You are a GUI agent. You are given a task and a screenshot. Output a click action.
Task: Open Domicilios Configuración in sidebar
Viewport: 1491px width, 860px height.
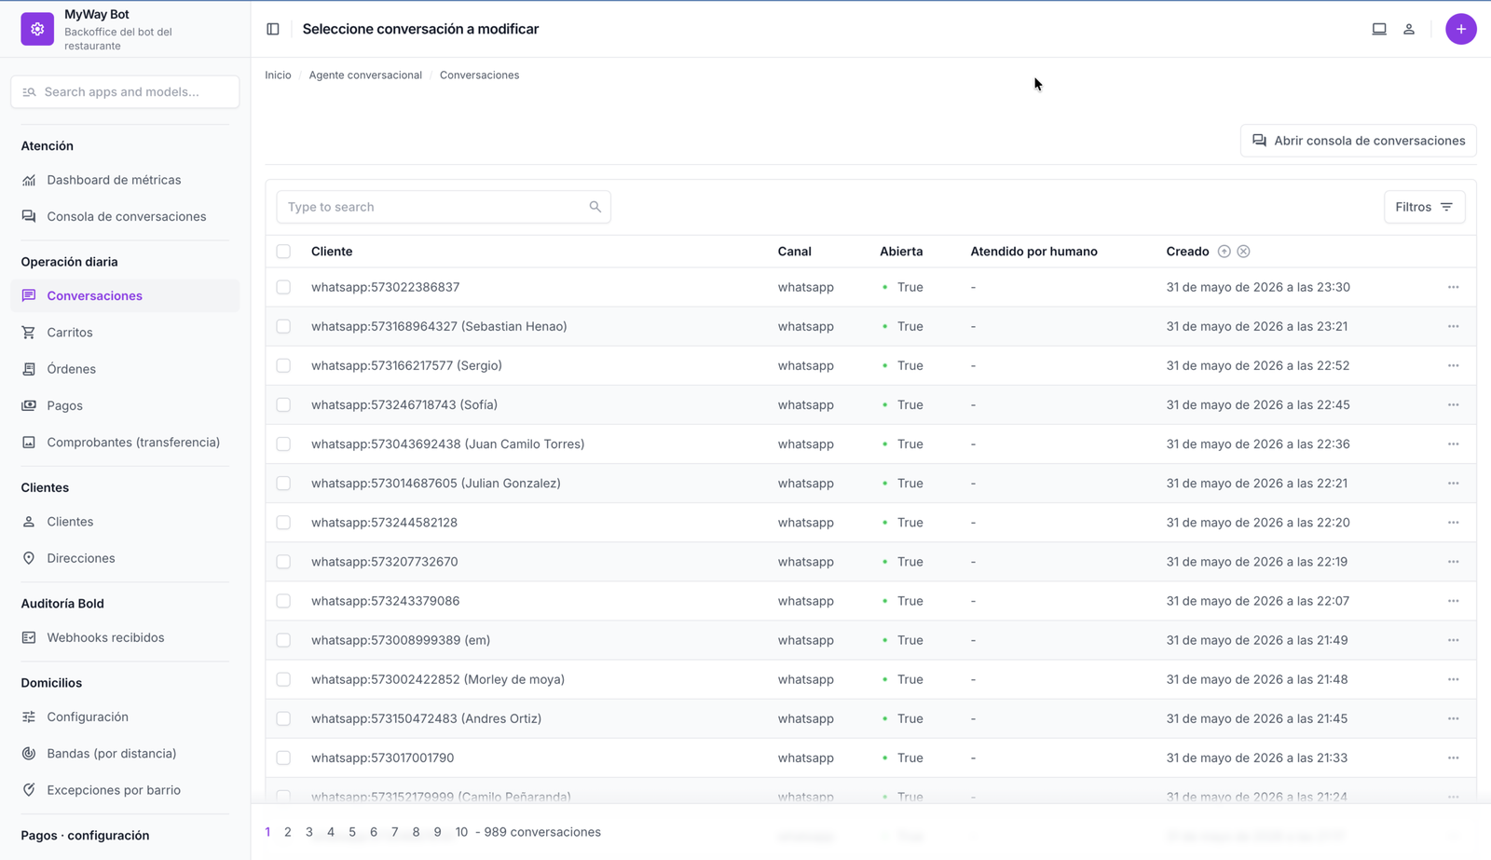(x=125, y=717)
